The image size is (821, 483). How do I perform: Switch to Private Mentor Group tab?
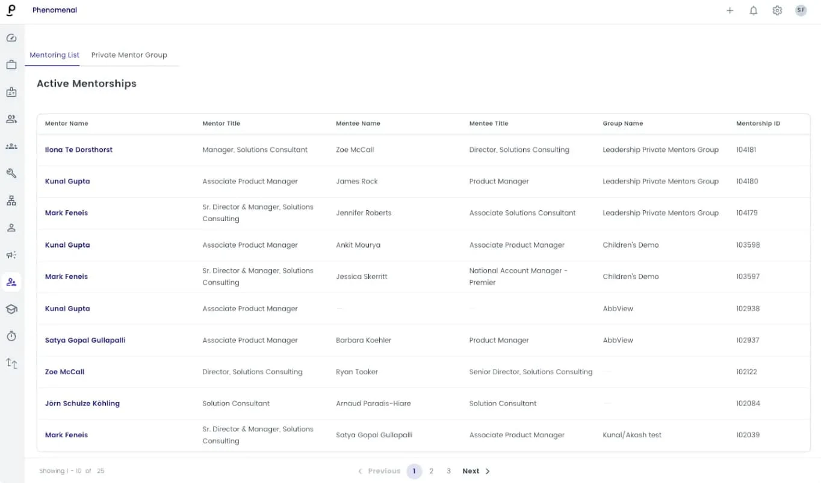[x=129, y=55]
